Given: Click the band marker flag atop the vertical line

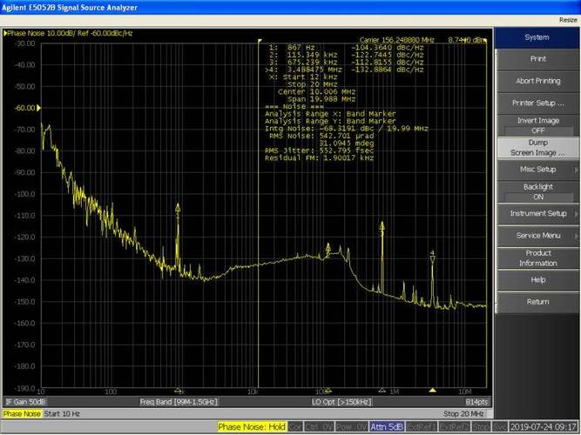Looking at the screenshot, I should coord(260,41).
